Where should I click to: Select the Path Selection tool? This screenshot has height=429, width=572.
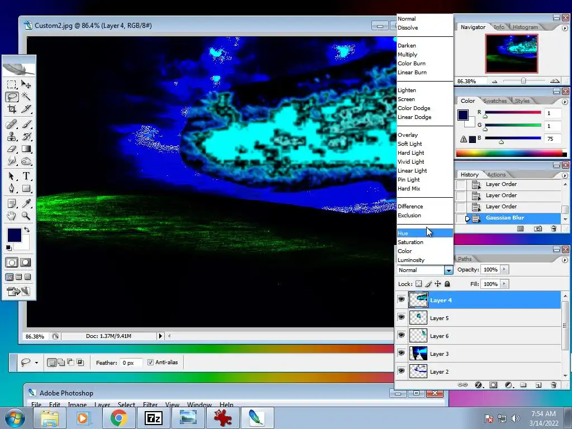point(12,176)
